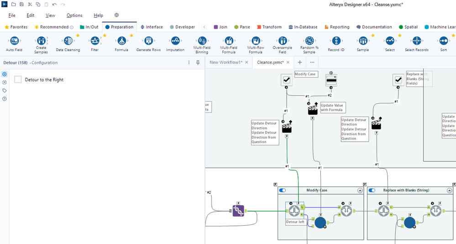Close the Cleanse.yxmc* tab
Screen dimensions: 456x244
click(288, 62)
